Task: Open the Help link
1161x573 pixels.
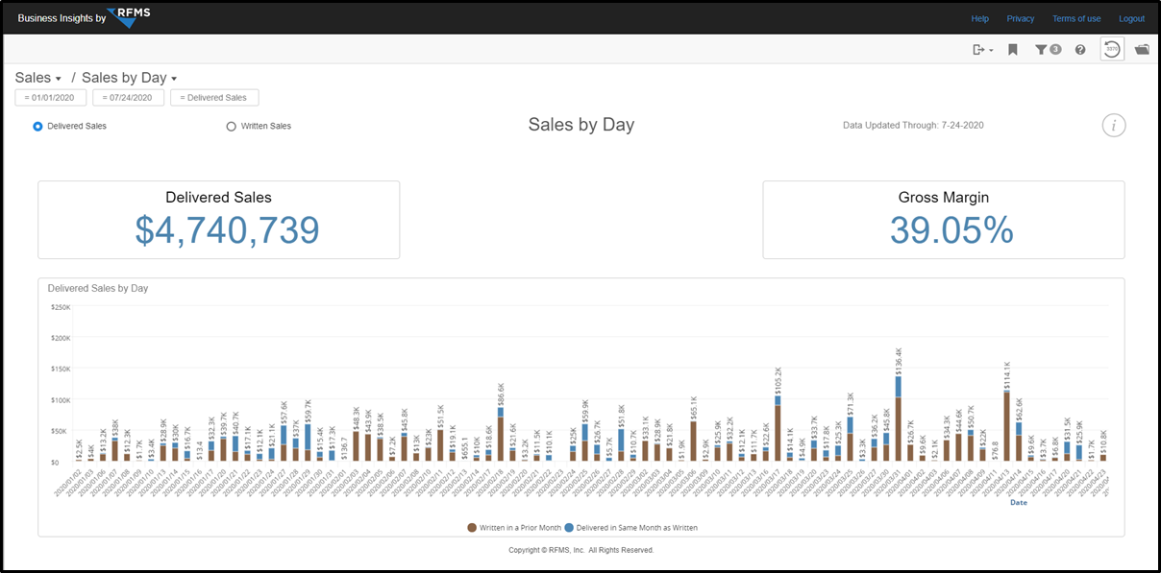Action: (979, 18)
